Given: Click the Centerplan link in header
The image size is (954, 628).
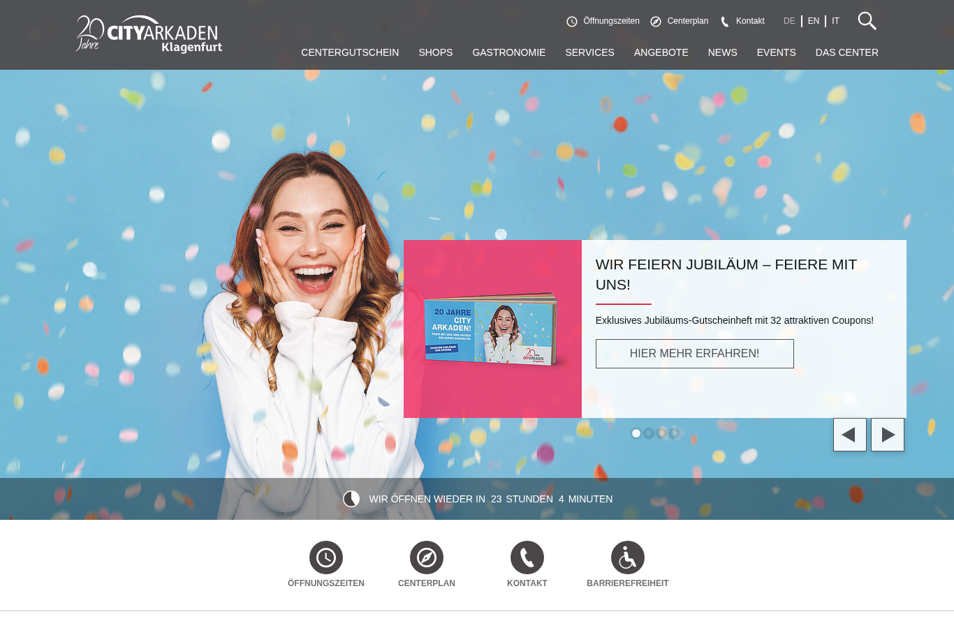Looking at the screenshot, I should pos(688,21).
